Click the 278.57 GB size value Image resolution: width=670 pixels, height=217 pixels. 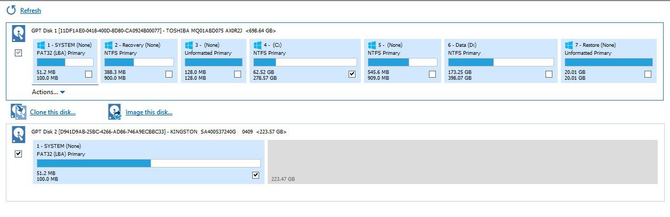(265, 78)
